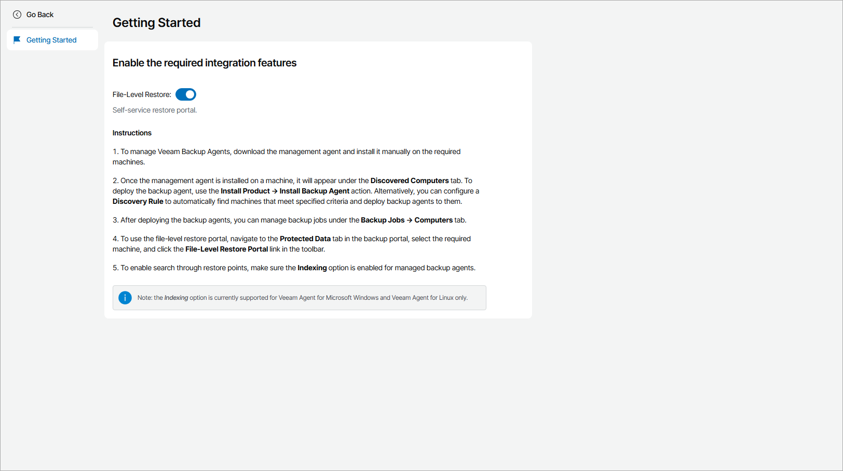Click the Go Back link text
Viewport: 843px width, 471px height.
40,15
